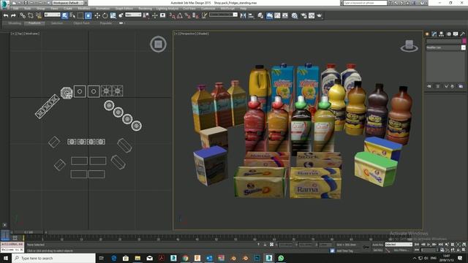Open the Workspace Default dropdown

tap(68, 3)
